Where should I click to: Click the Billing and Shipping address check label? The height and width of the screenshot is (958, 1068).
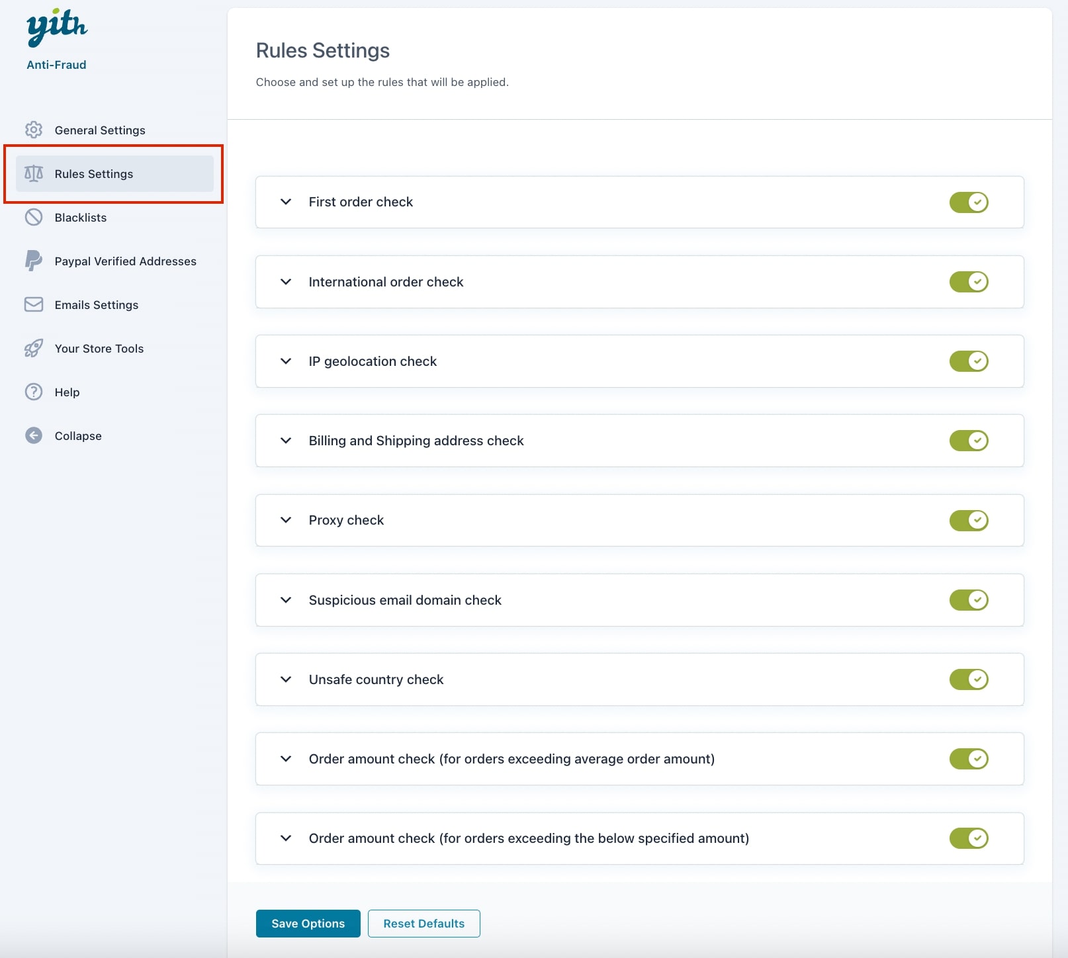[x=416, y=441]
